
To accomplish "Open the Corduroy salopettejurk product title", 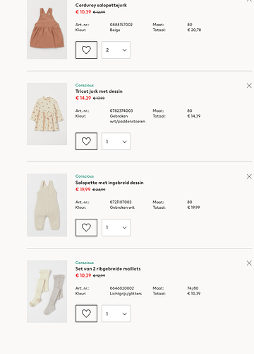I will (101, 5).
